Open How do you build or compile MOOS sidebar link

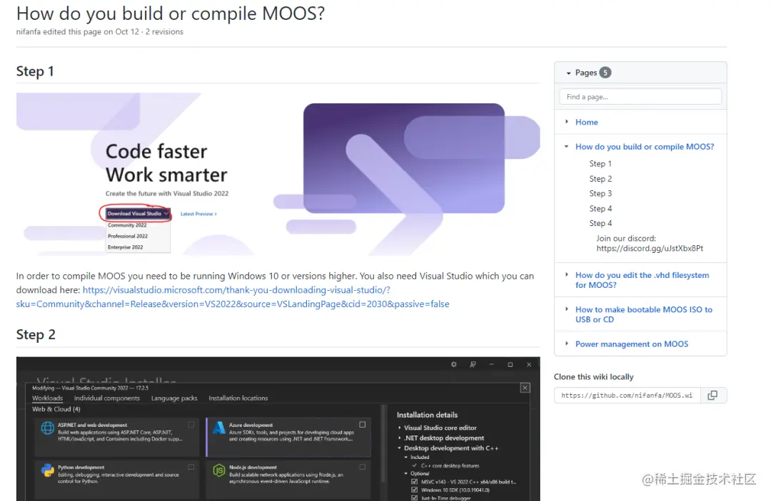(645, 147)
